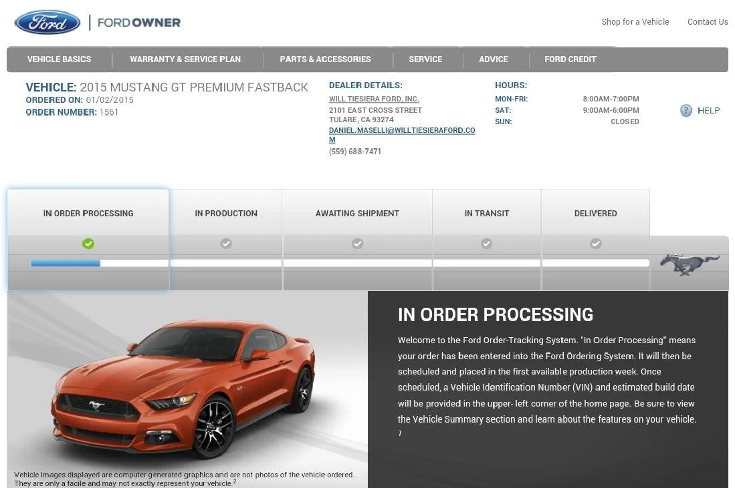
Task: Click the Saturday hours 9:00AM-6:00PM
Action: click(x=611, y=110)
